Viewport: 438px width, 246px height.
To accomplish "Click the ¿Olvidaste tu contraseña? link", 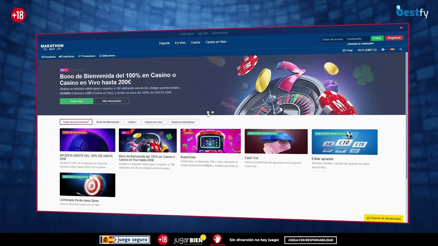I will (x=360, y=44).
